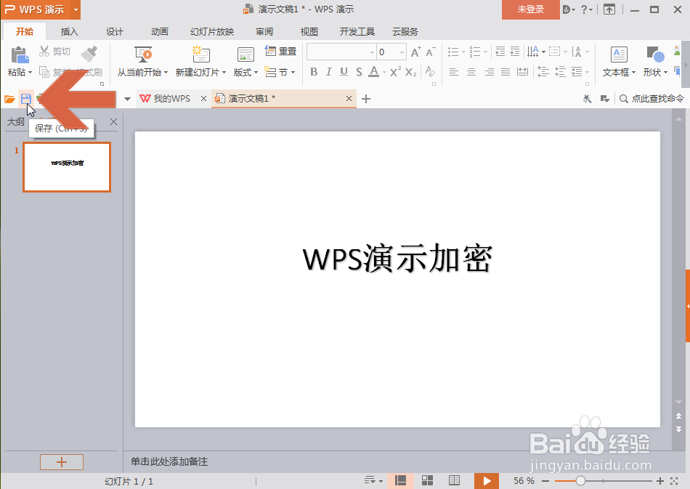Toggle bold formatting
Viewport: 690px width, 489px height.
click(314, 72)
